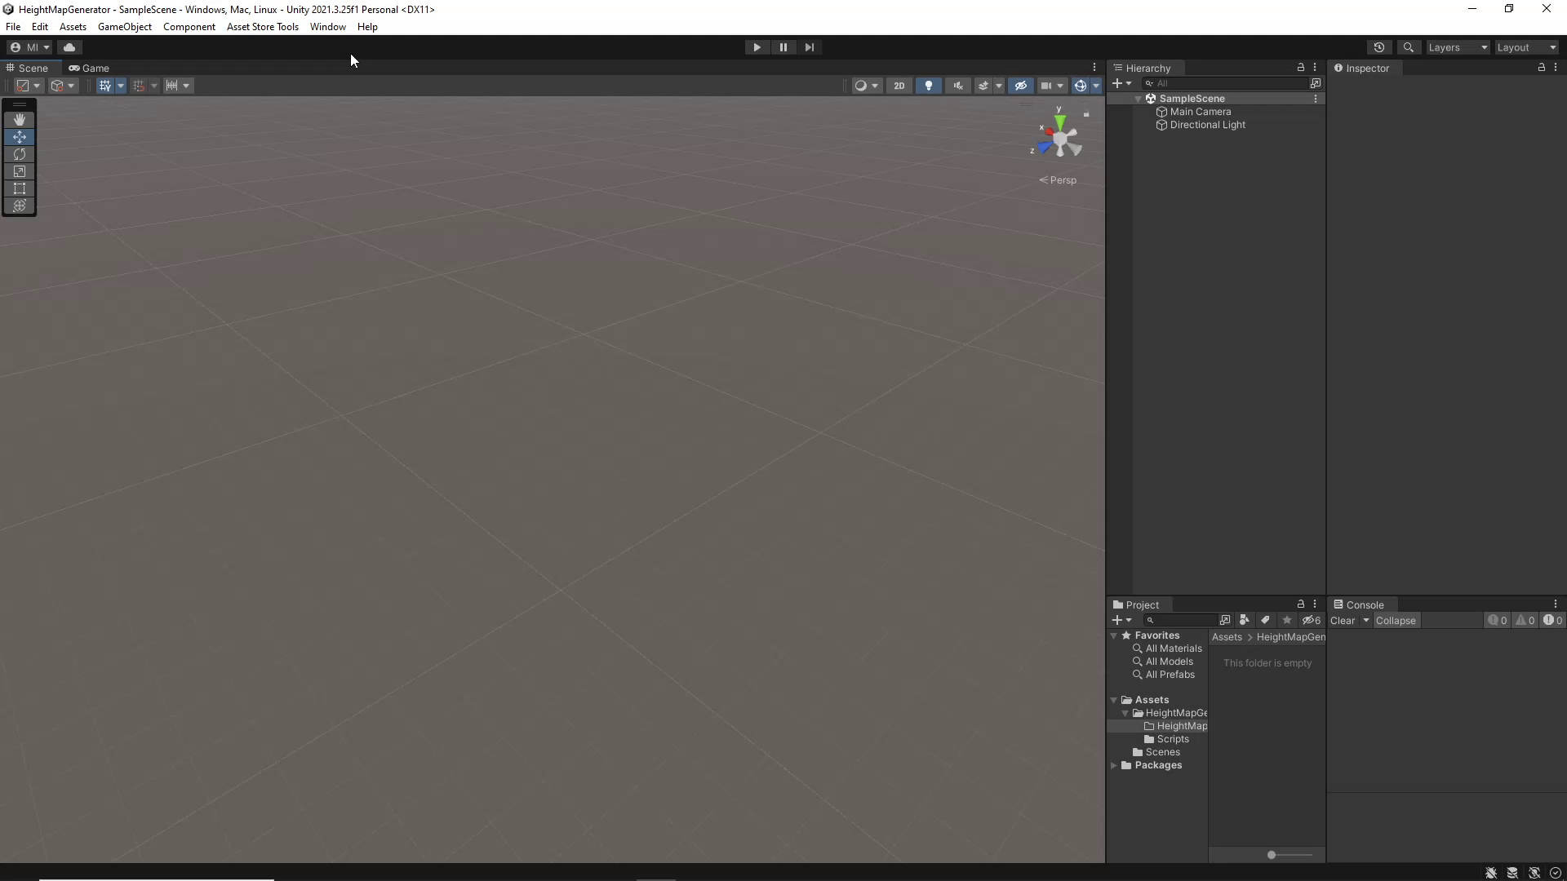This screenshot has width=1567, height=881.
Task: Select the Transform tool
Action: 20,206
